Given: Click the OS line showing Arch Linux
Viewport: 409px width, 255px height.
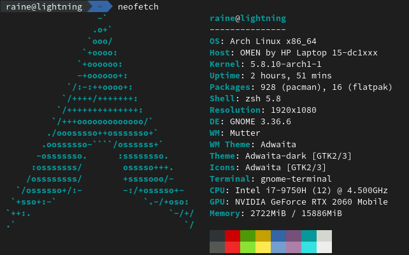Looking at the screenshot, I should click(263, 41).
